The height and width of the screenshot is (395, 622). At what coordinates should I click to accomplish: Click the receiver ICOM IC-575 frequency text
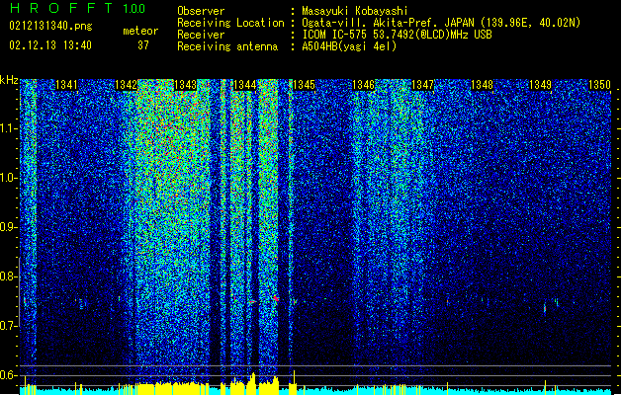(397, 35)
